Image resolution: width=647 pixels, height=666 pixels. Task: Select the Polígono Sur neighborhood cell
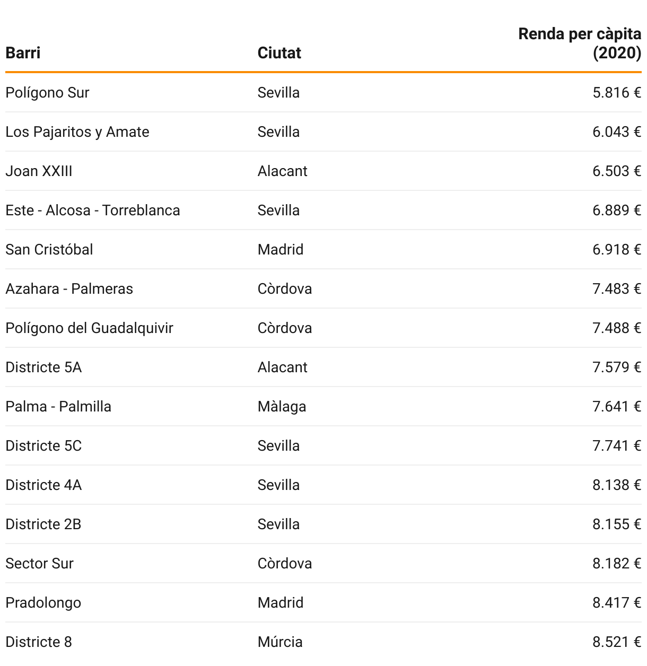[47, 93]
